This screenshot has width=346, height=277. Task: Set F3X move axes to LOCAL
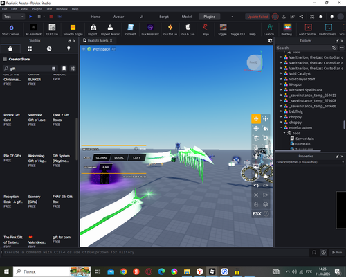[x=119, y=158]
